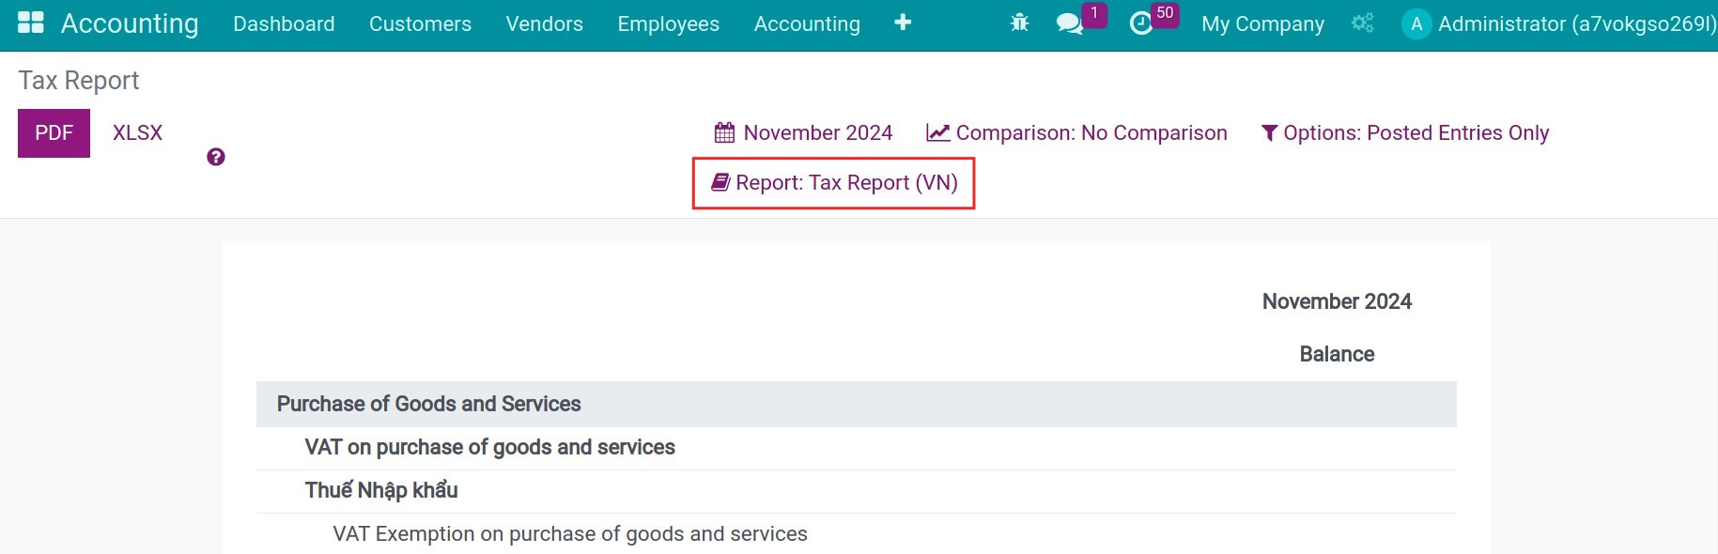Open the Customers menu

click(420, 23)
